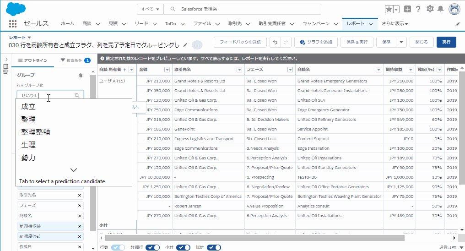Open the 金額 column dropdown
465x251 pixels.
click(x=167, y=70)
